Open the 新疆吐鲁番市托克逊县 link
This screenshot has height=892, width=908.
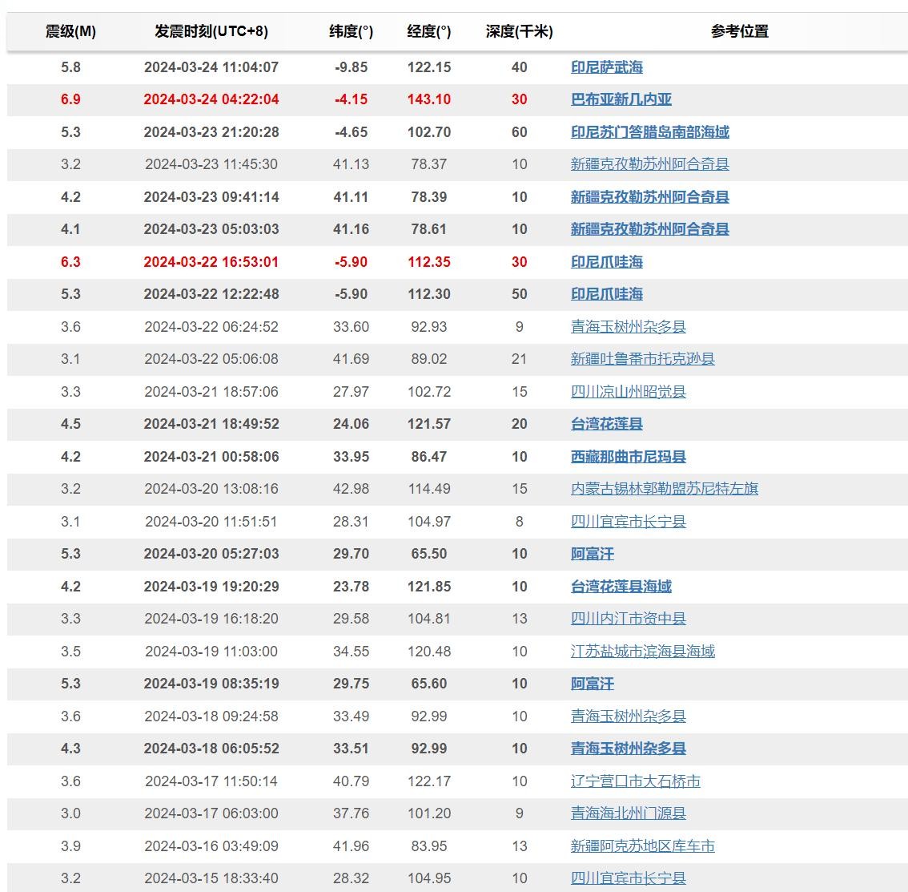(642, 359)
